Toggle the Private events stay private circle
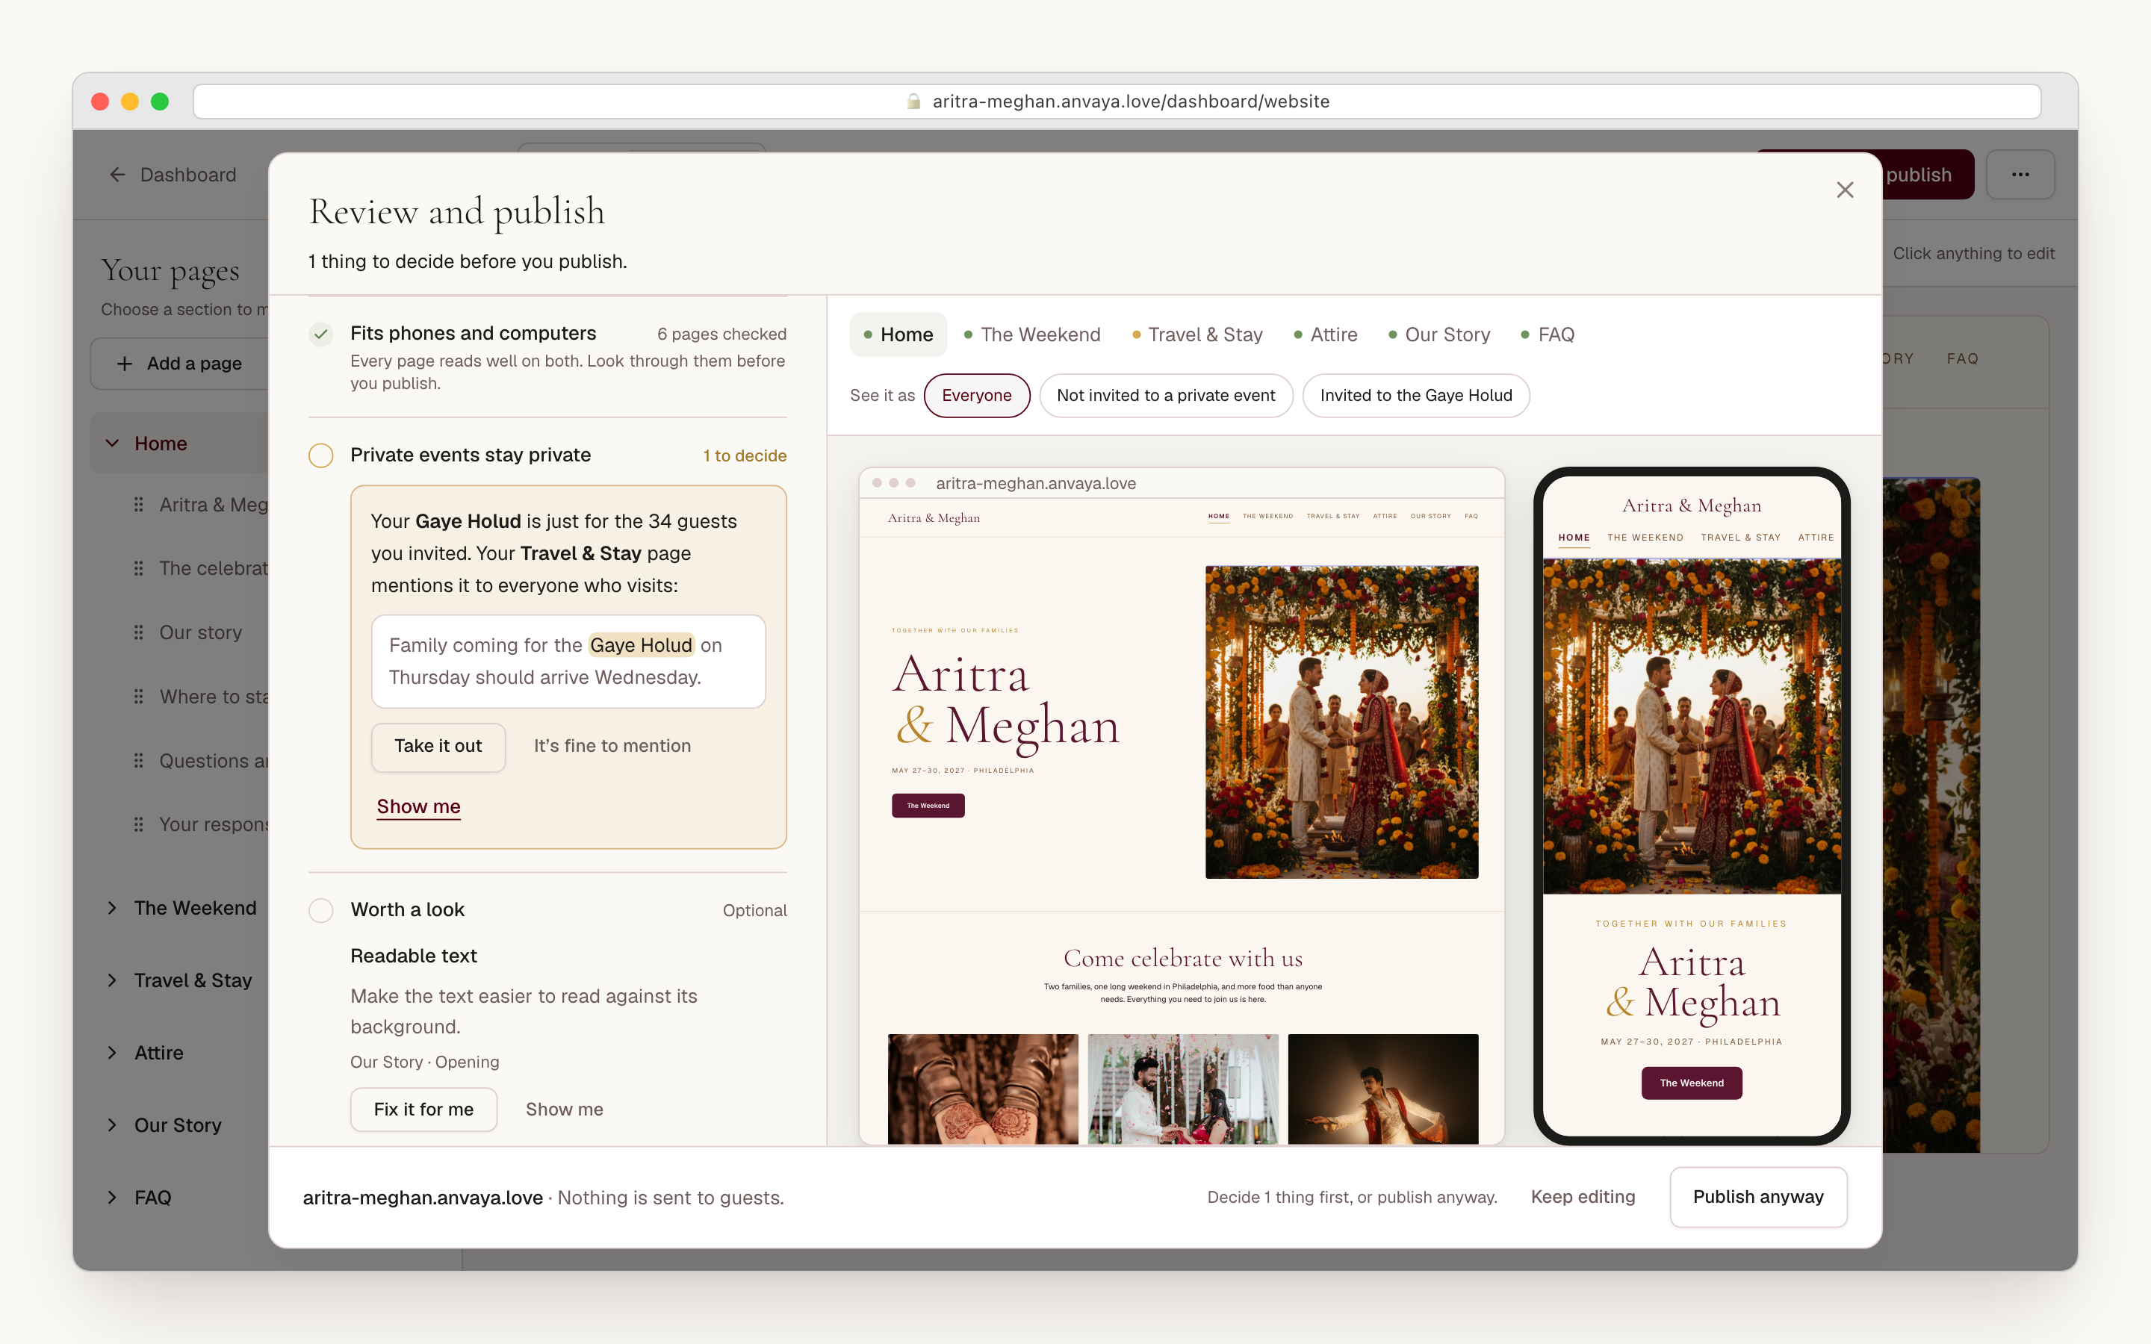Image resolution: width=2151 pixels, height=1344 pixels. 321,456
